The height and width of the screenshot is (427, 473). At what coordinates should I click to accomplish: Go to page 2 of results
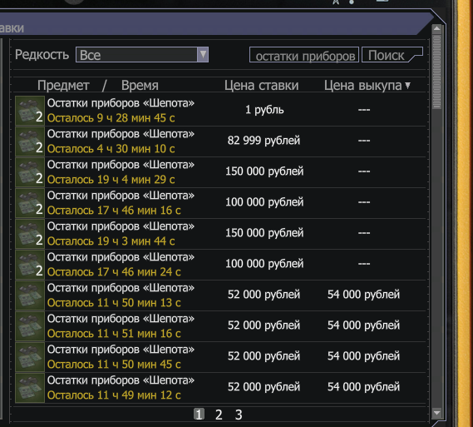[219, 415]
